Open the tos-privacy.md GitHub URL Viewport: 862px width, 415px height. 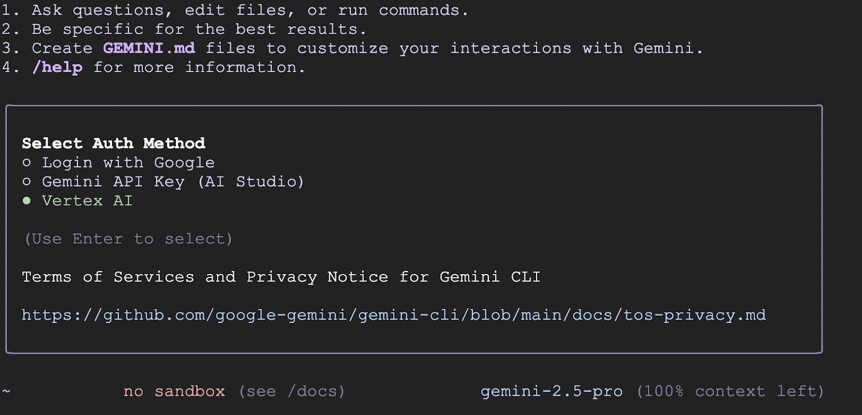tap(393, 315)
